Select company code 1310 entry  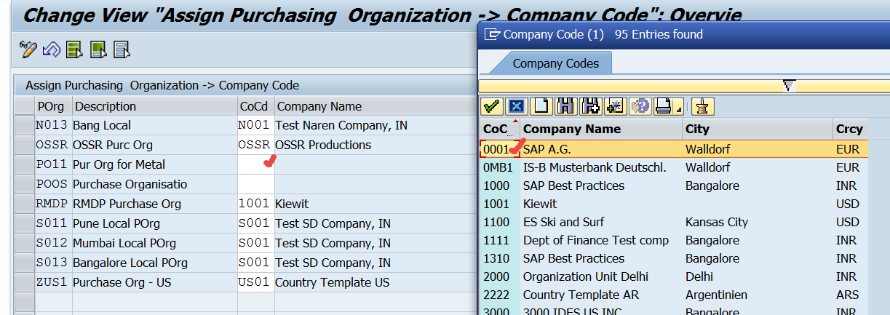pos(674,258)
